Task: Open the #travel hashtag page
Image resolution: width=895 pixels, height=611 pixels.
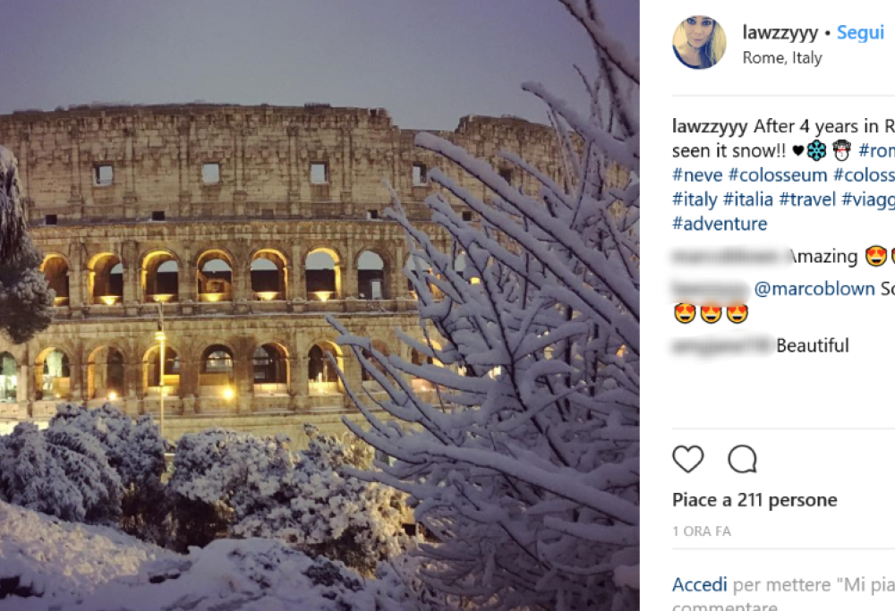Action: click(x=808, y=199)
